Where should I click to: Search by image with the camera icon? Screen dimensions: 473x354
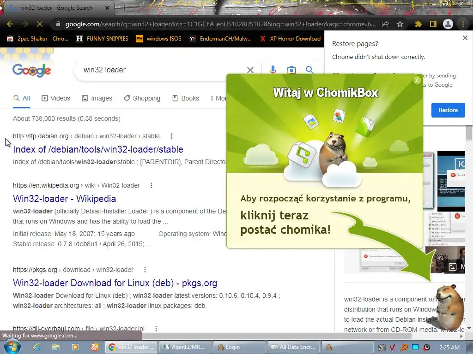[291, 70]
